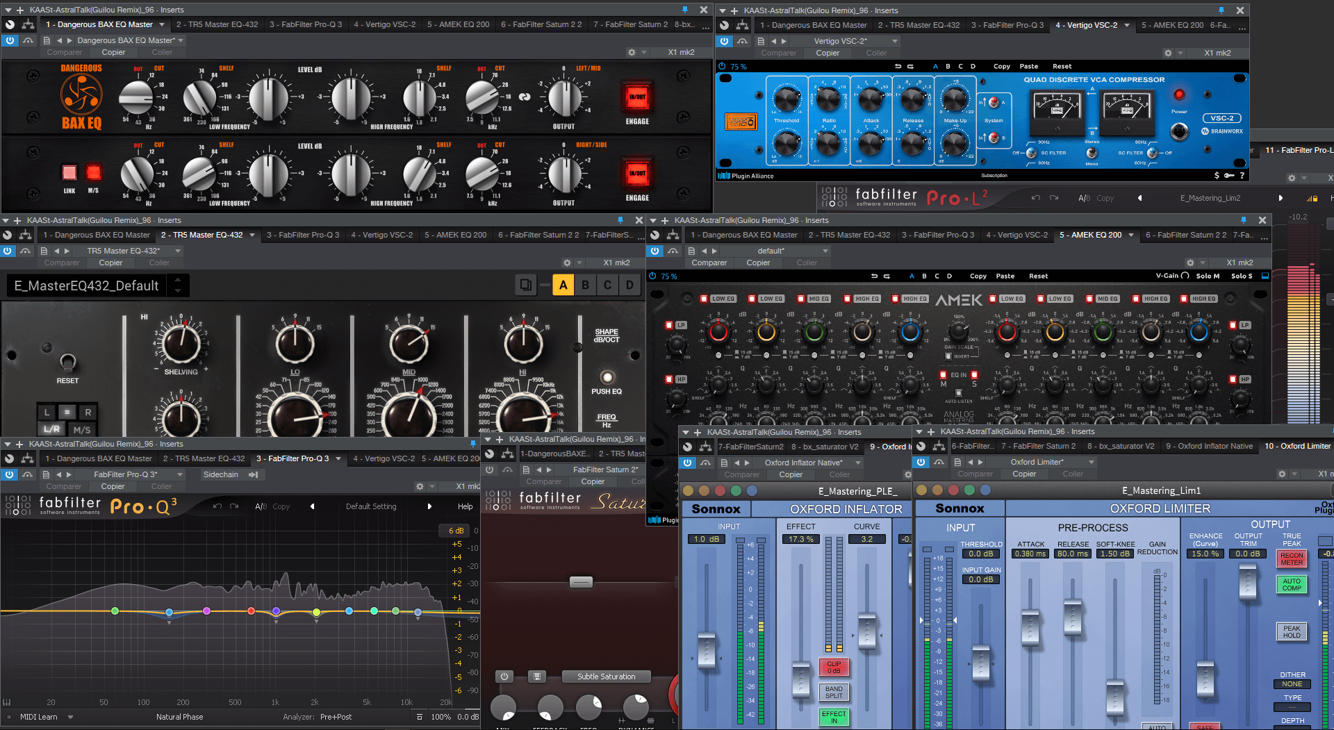This screenshot has height=730, width=1334.
Task: Click Oxford Limiter THRESHOLD value field
Action: coord(980,554)
